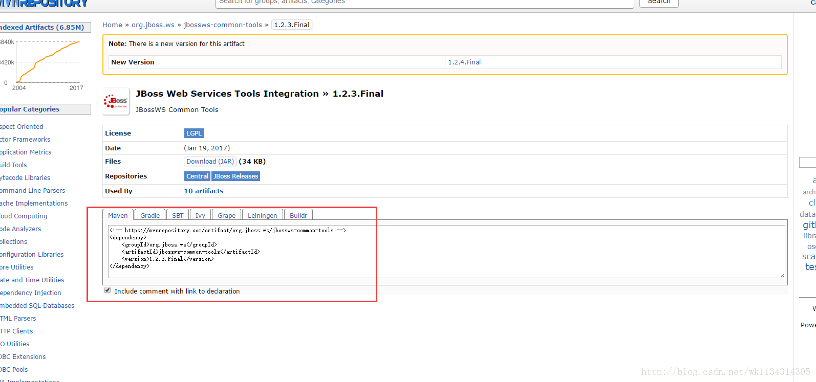Open Command Line Parsers category
The image size is (816, 382).
pos(33,190)
